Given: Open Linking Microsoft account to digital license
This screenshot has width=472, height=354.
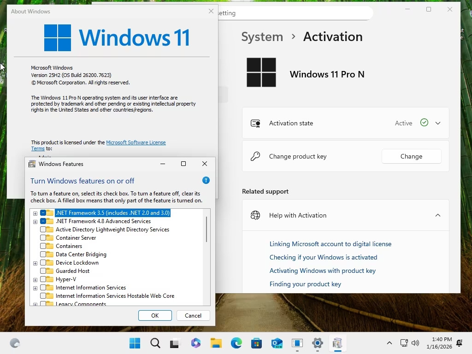Looking at the screenshot, I should pos(330,244).
